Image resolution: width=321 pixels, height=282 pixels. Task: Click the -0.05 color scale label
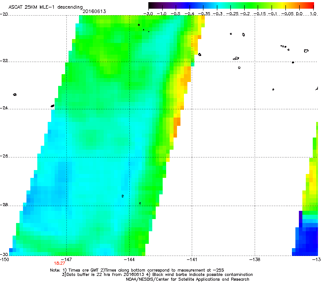tap(287, 14)
